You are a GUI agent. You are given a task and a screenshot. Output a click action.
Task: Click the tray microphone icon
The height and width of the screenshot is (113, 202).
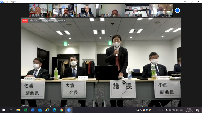coord(167,110)
